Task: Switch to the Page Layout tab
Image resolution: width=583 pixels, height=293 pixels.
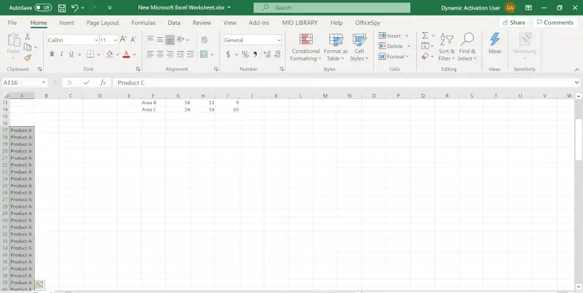Action: tap(102, 23)
